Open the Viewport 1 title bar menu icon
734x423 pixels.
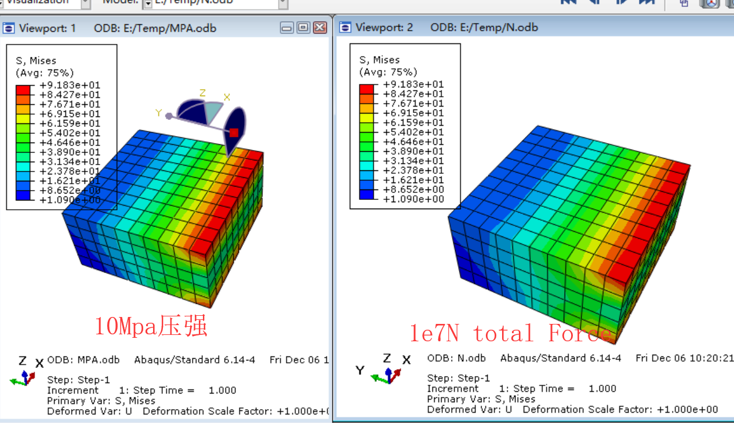(x=8, y=27)
